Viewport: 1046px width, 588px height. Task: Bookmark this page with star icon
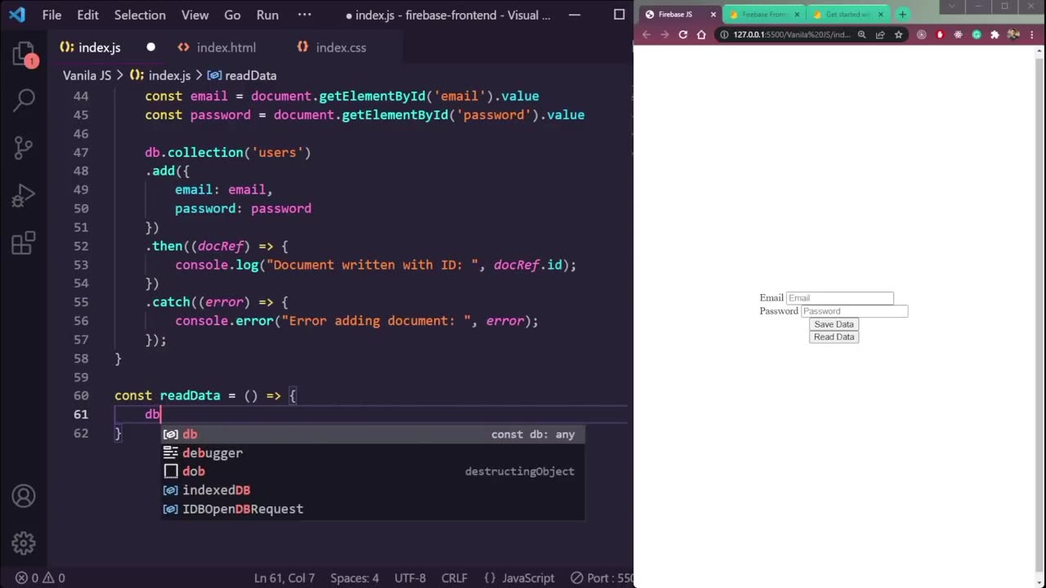pyautogui.click(x=898, y=34)
